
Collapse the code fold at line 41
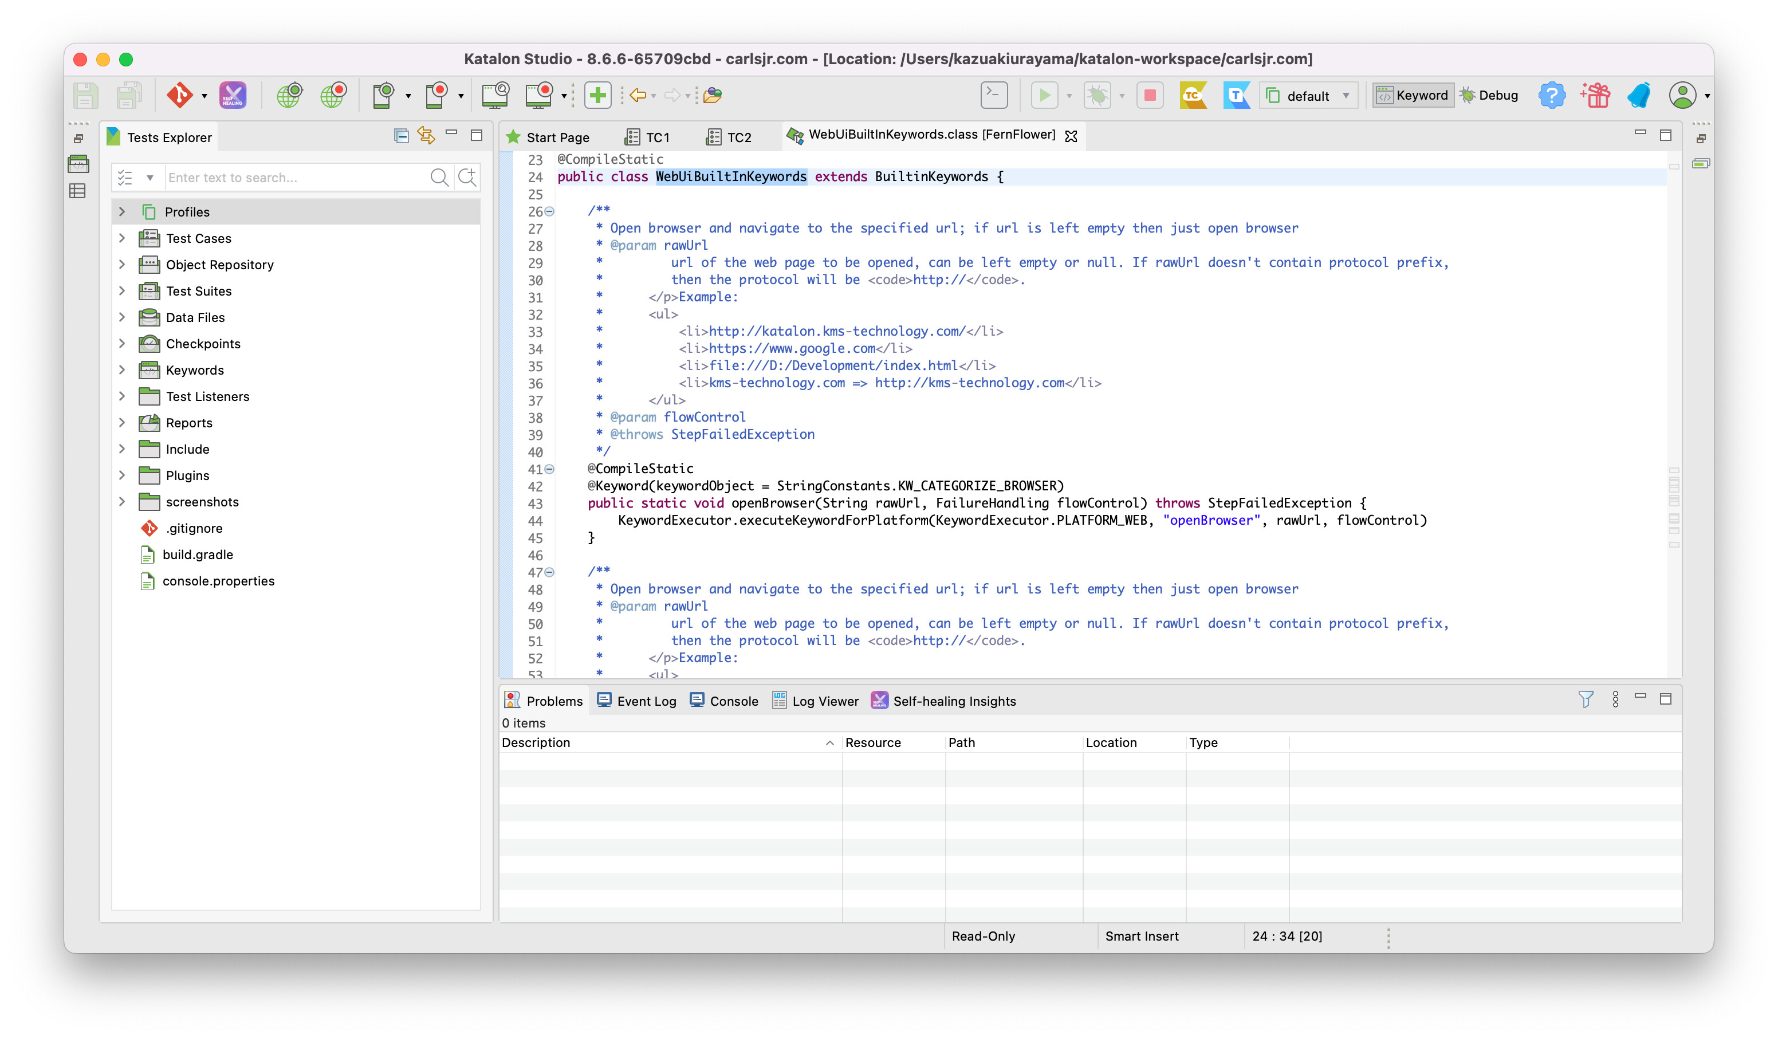(550, 469)
